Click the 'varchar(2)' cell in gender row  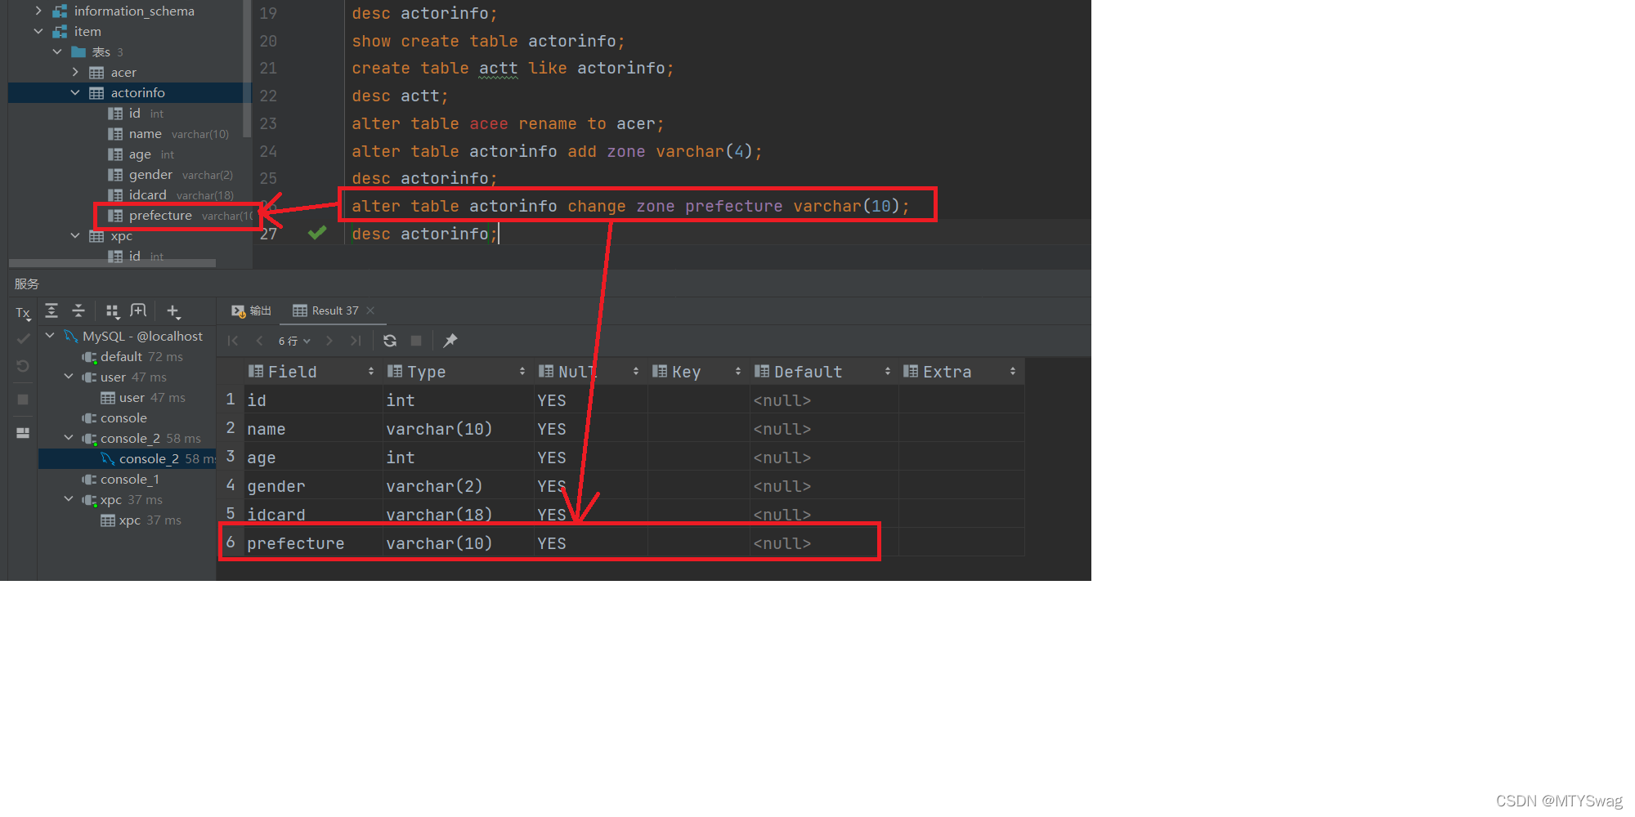click(x=458, y=486)
